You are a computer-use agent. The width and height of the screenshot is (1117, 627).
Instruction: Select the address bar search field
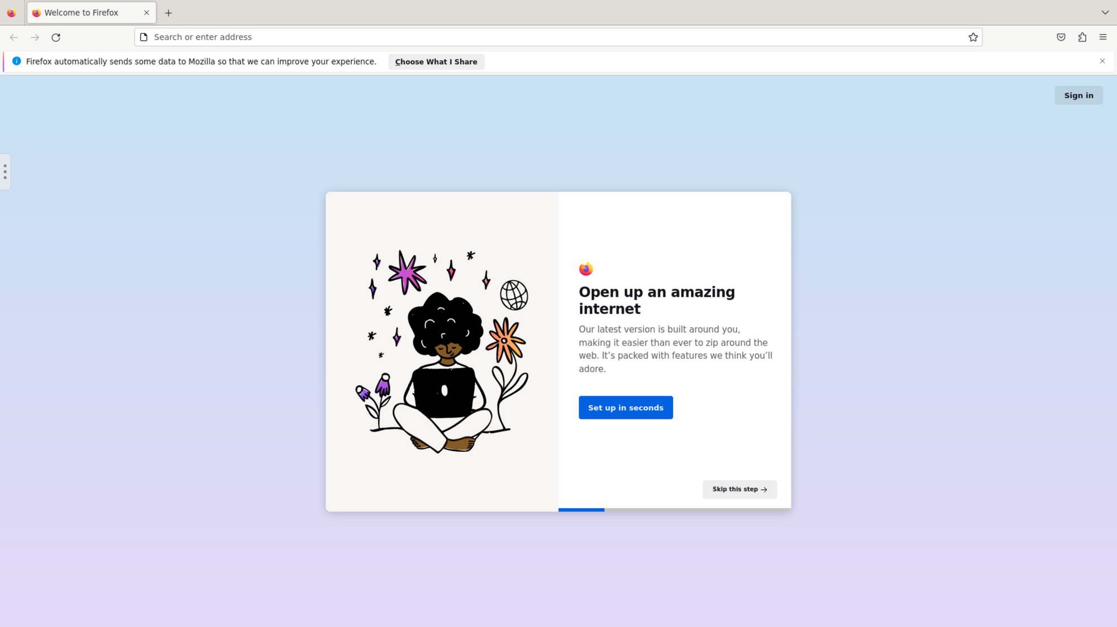[558, 37]
